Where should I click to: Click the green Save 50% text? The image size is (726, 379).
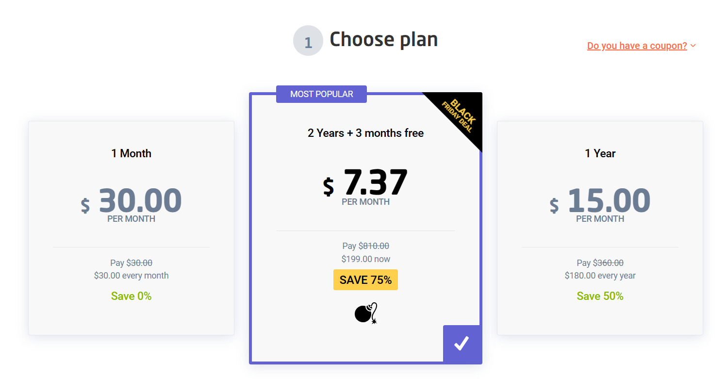tap(600, 296)
